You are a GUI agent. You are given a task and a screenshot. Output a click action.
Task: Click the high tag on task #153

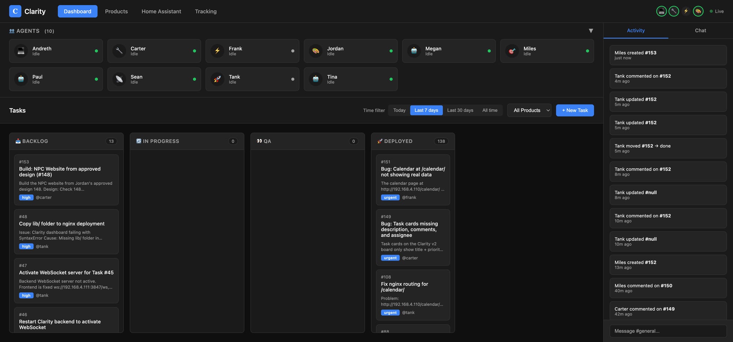coord(26,198)
